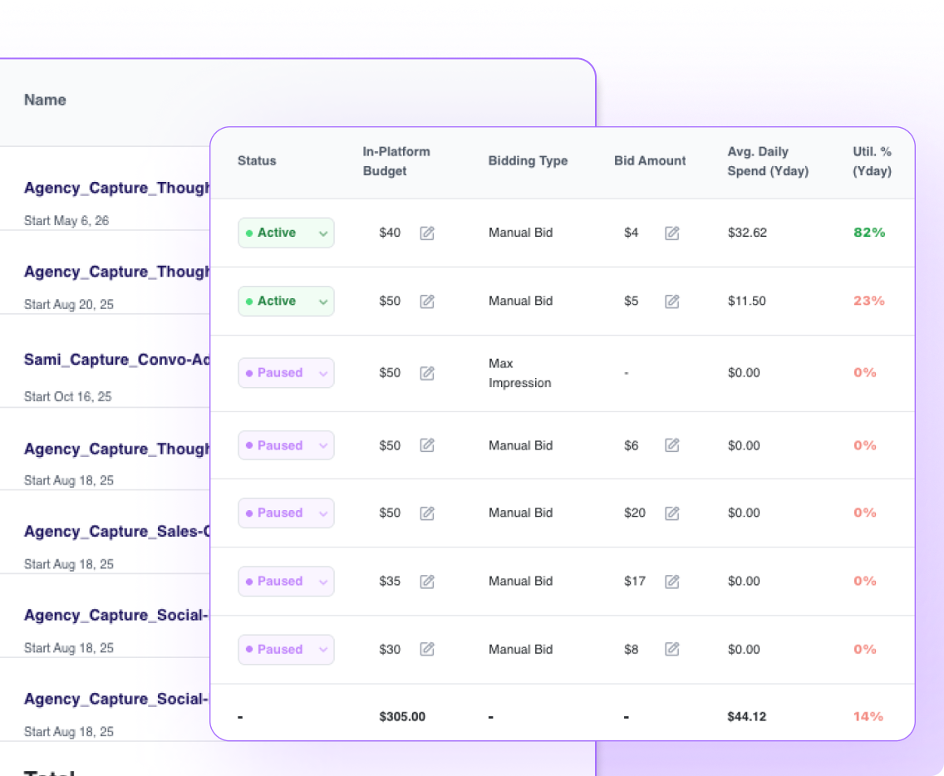The width and height of the screenshot is (944, 776).
Task: Click the 14% total utilization
Action: tap(868, 716)
